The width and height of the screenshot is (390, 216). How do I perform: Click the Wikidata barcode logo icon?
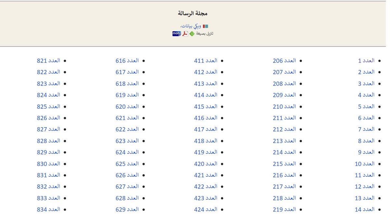[205, 26]
